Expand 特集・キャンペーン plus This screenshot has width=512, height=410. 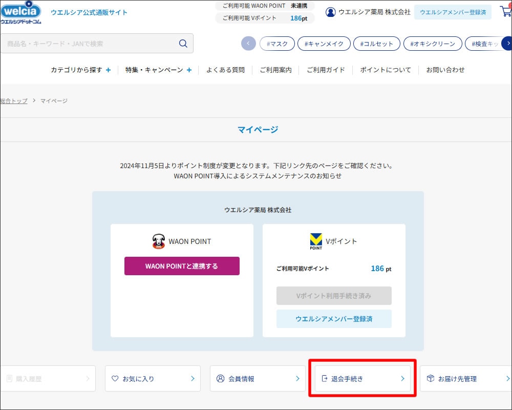tap(189, 70)
